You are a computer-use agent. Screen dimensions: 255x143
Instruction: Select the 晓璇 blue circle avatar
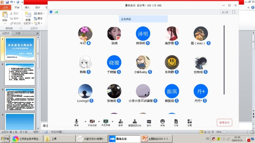[114, 62]
